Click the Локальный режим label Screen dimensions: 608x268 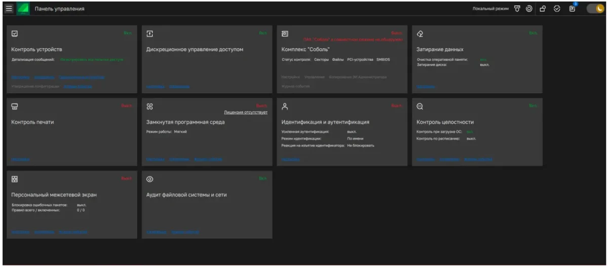[490, 9]
